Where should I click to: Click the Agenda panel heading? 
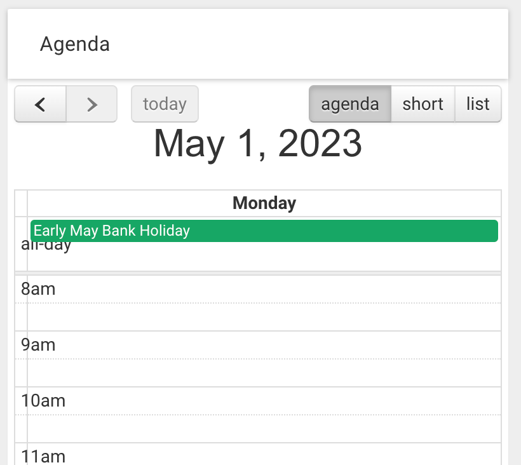75,44
